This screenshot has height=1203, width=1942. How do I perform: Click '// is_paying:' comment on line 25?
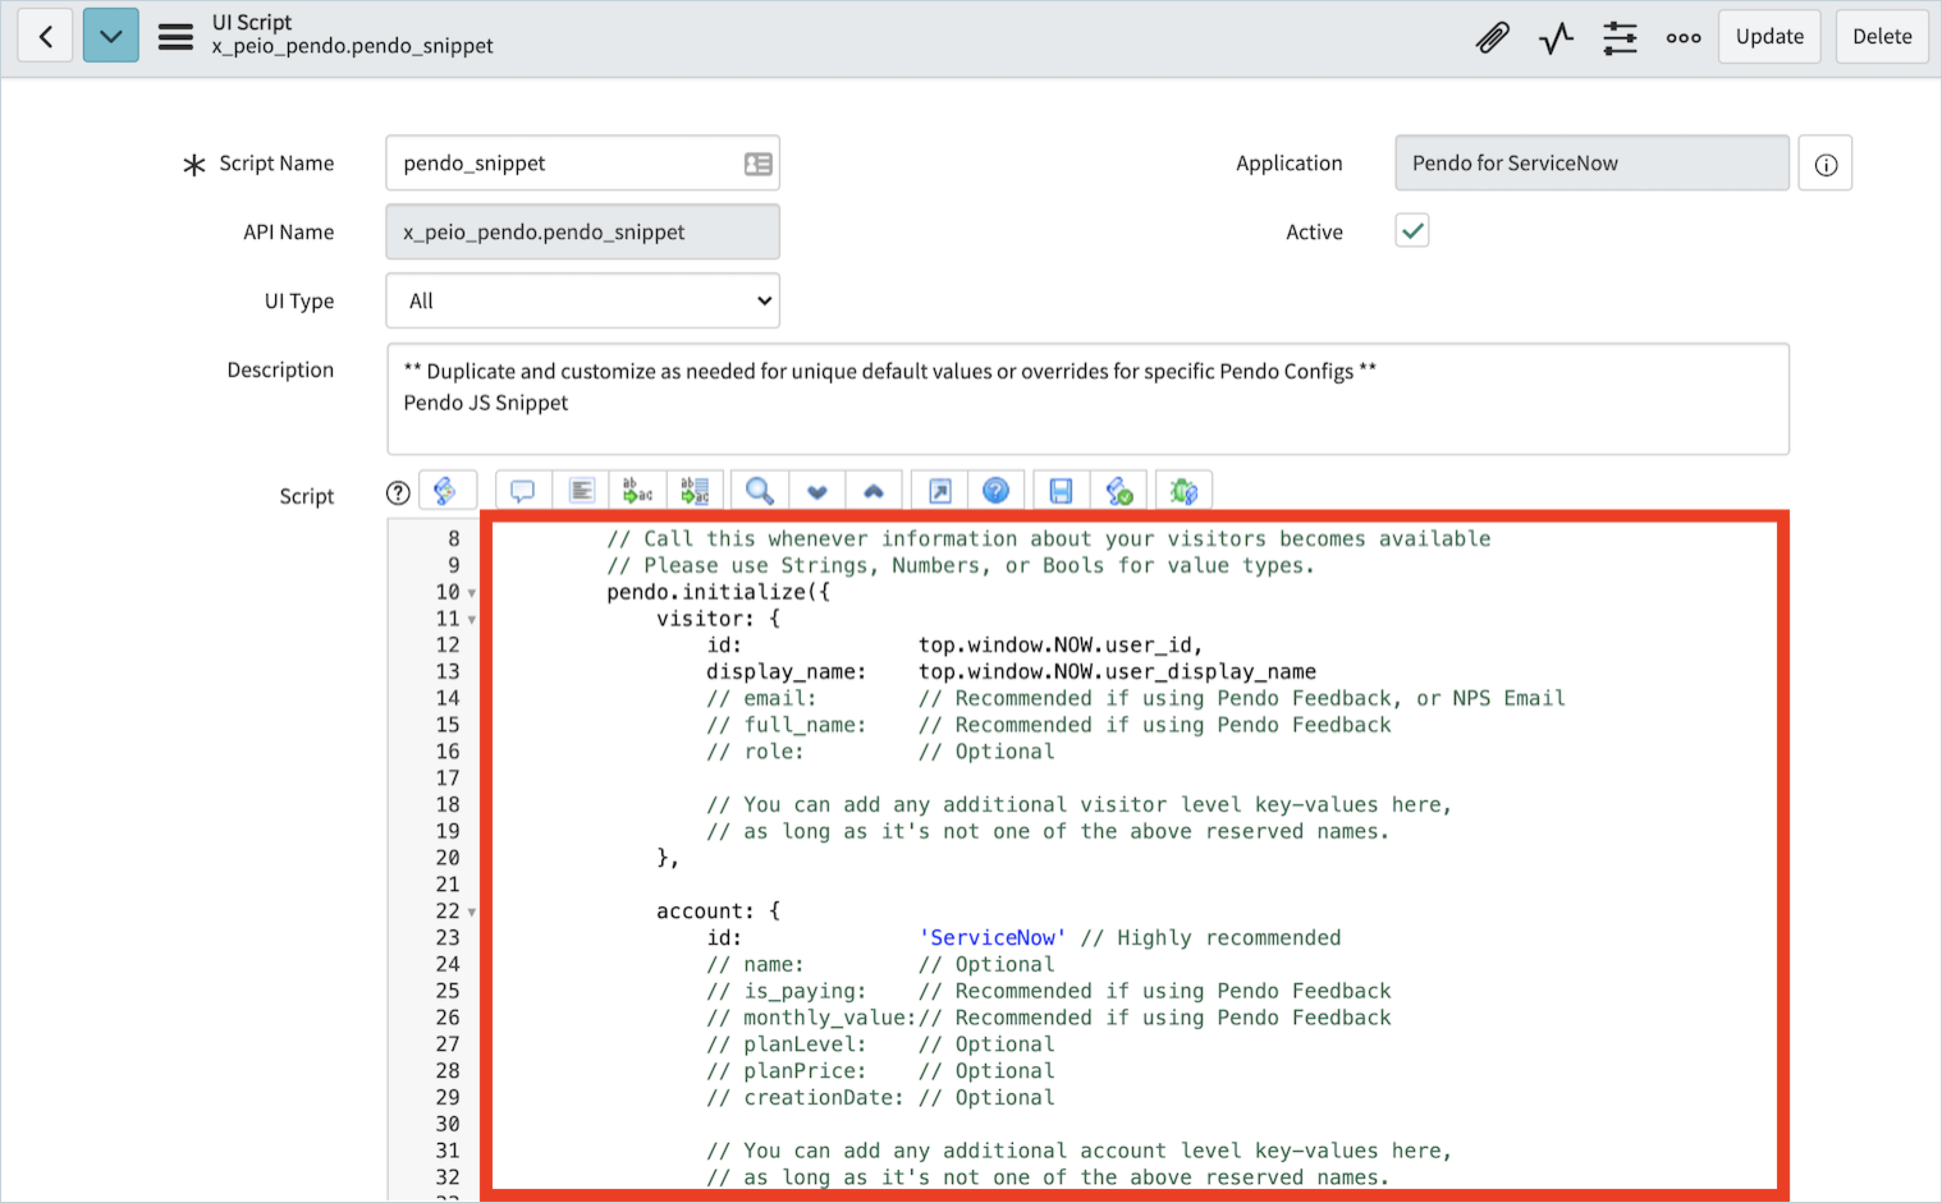[786, 991]
